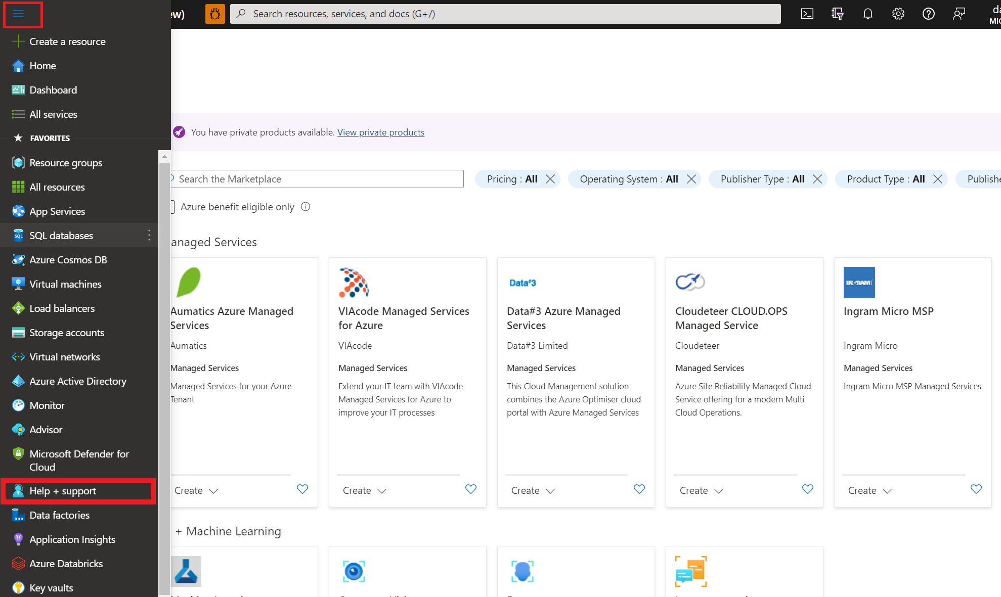Click the Search the Marketplace input field

(319, 178)
